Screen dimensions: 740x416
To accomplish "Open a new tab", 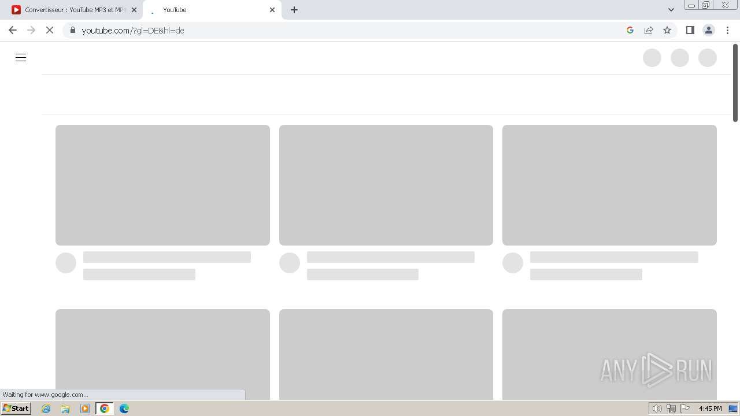I will pos(294,10).
